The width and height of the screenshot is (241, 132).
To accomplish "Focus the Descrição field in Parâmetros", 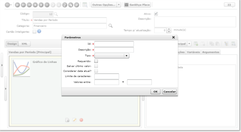I will click(x=114, y=50).
